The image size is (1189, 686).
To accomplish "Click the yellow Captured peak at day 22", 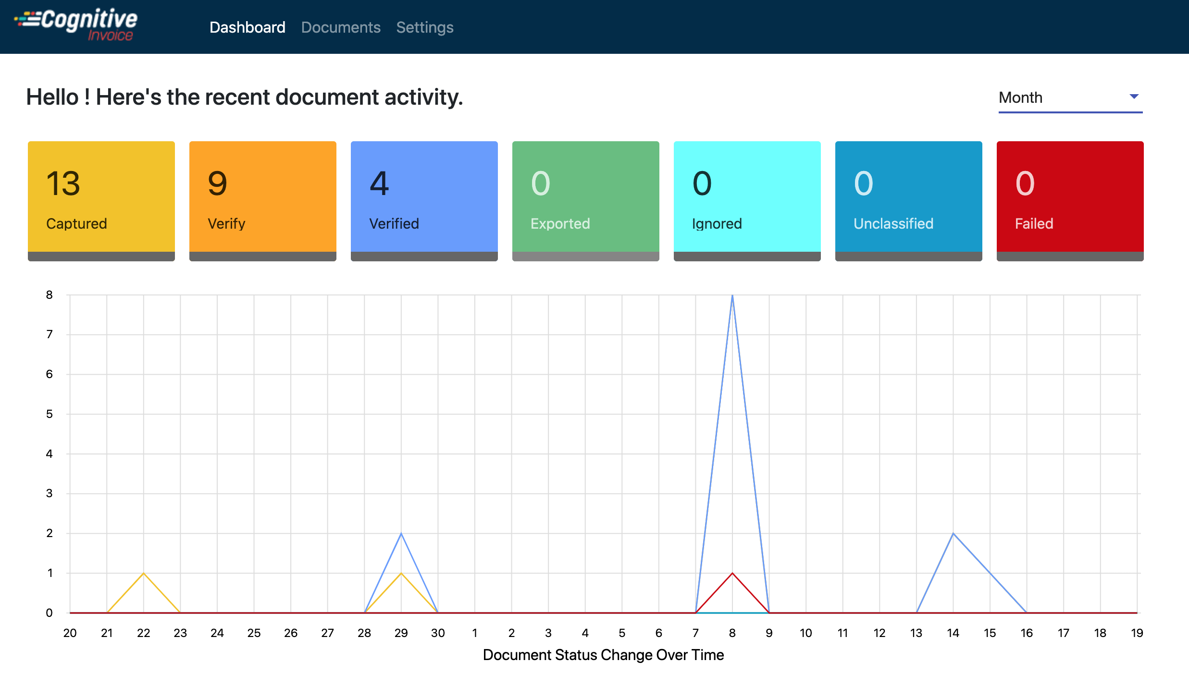I will [143, 573].
